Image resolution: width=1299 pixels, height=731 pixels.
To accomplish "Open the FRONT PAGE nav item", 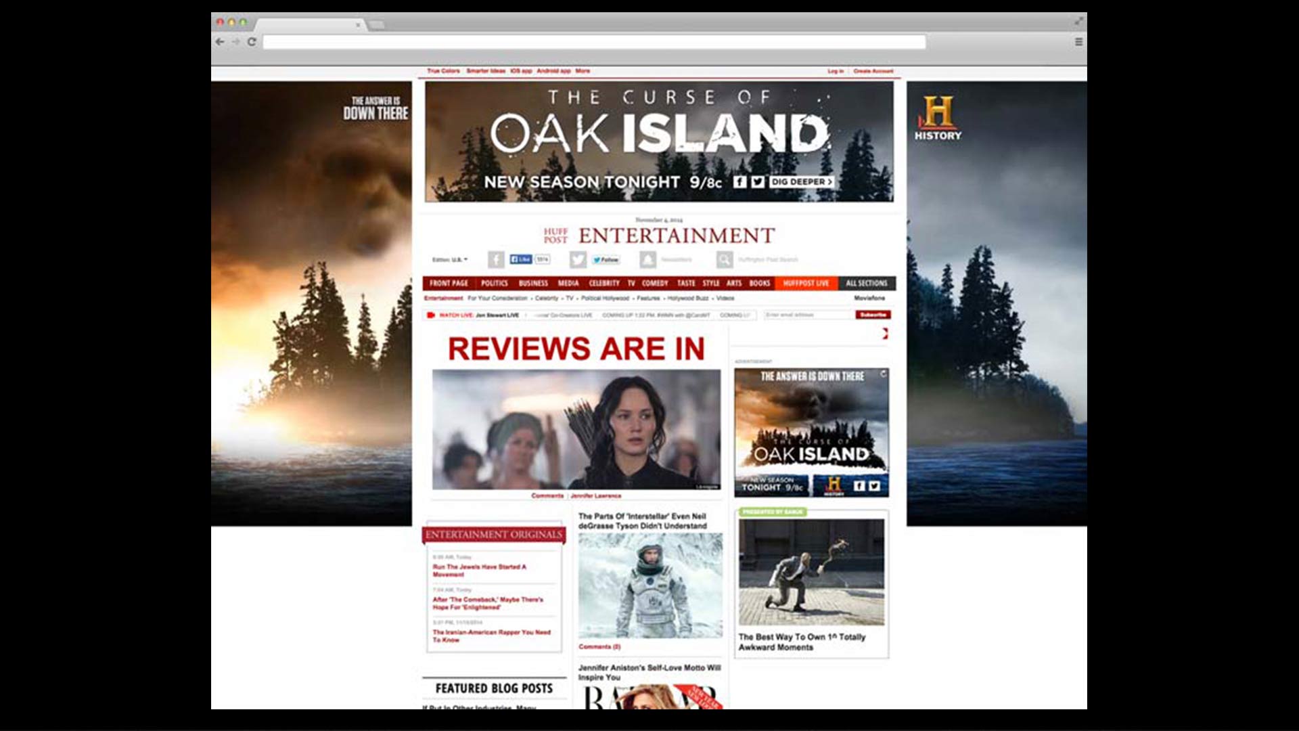I will click(x=449, y=284).
